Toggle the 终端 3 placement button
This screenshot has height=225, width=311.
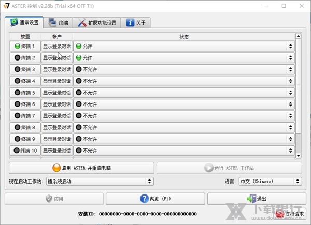pos(25,69)
